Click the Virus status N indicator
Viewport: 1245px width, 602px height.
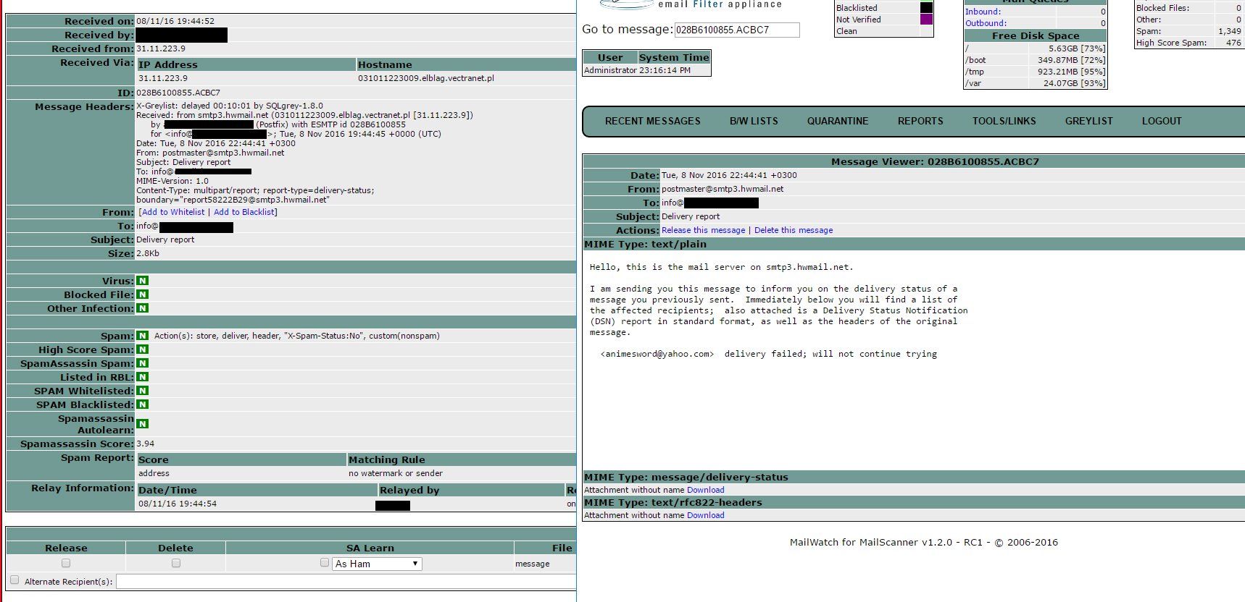click(143, 281)
